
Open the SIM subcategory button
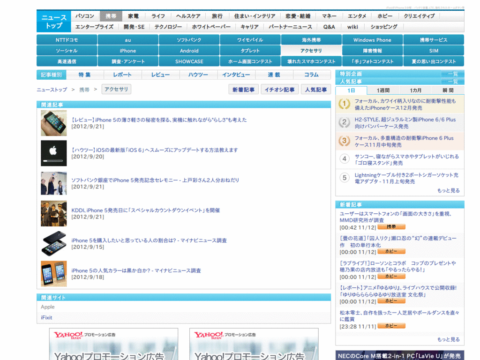(434, 51)
